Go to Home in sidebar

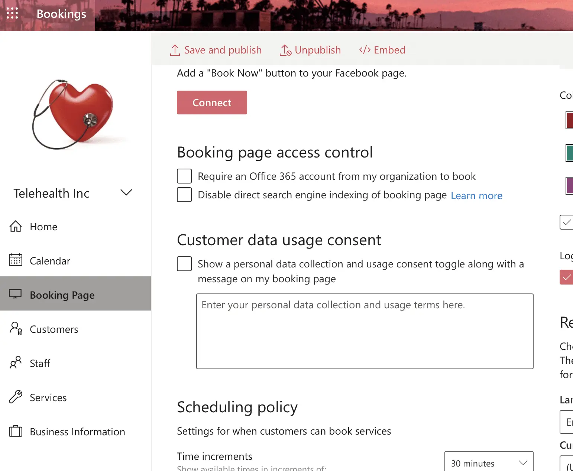(x=75, y=227)
